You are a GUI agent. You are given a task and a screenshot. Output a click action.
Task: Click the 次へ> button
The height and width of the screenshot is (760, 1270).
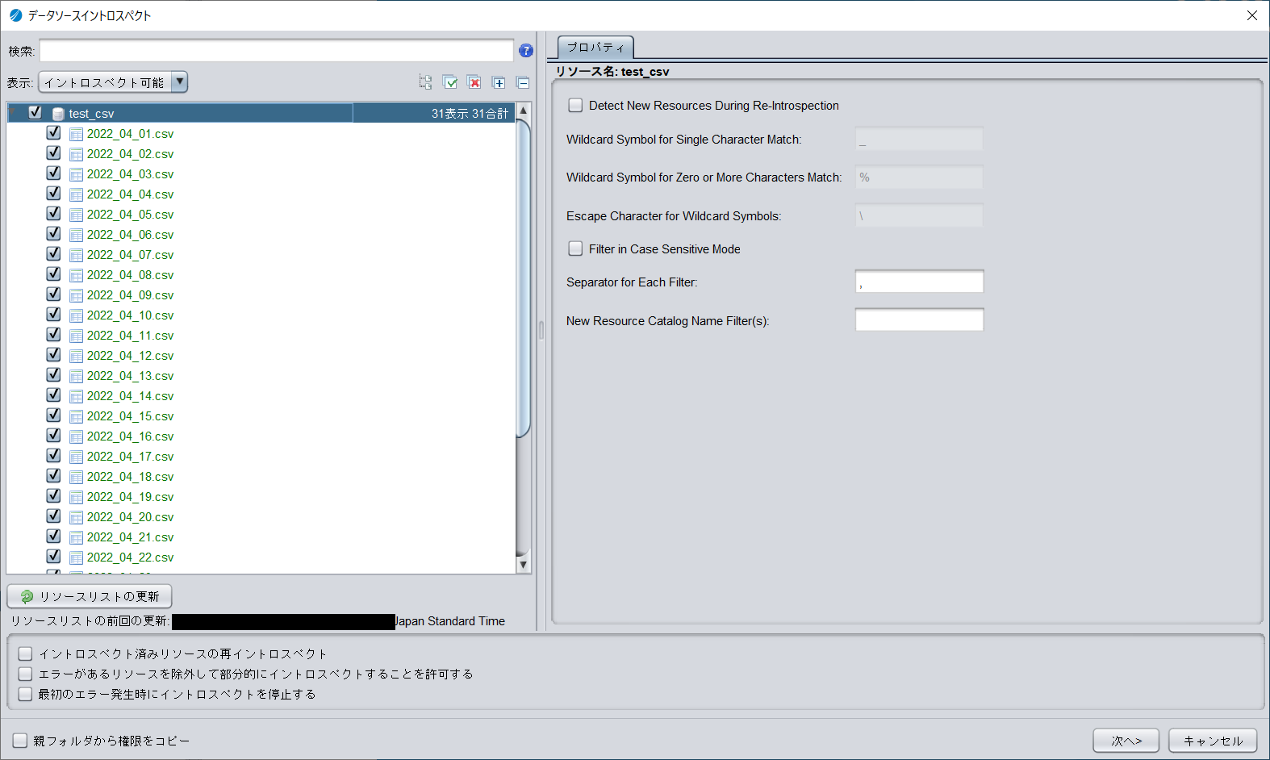(x=1126, y=741)
